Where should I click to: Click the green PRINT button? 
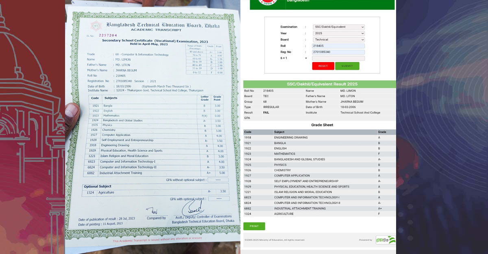tap(254, 226)
